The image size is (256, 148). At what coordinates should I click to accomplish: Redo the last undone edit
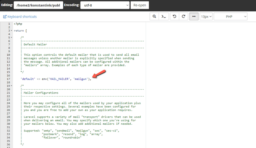(183, 16)
